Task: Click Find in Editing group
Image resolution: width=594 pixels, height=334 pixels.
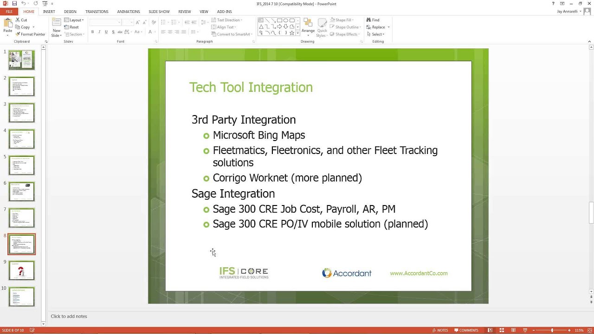Action: click(373, 20)
